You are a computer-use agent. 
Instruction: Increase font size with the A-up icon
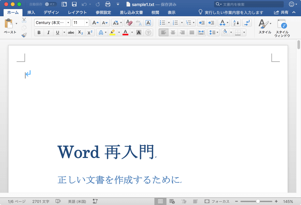[x=95, y=23]
